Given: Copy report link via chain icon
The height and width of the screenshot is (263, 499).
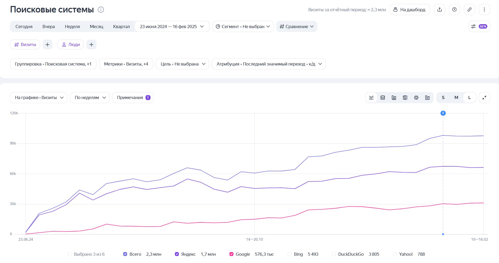Looking at the screenshot, I should [469, 10].
